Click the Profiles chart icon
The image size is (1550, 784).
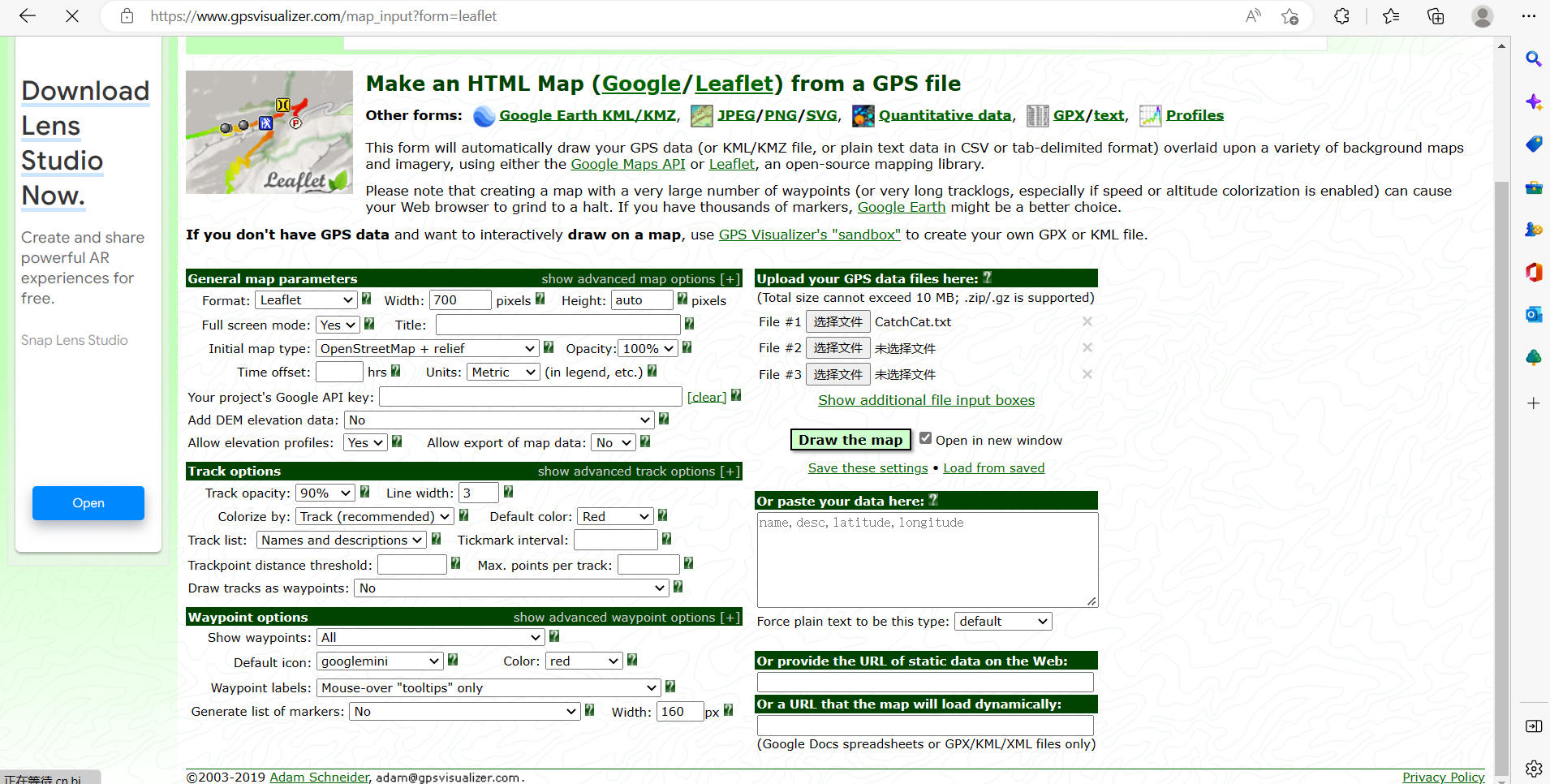pyautogui.click(x=1151, y=116)
